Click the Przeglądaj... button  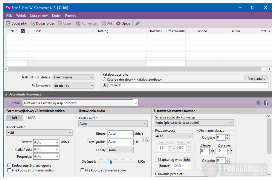point(256,79)
